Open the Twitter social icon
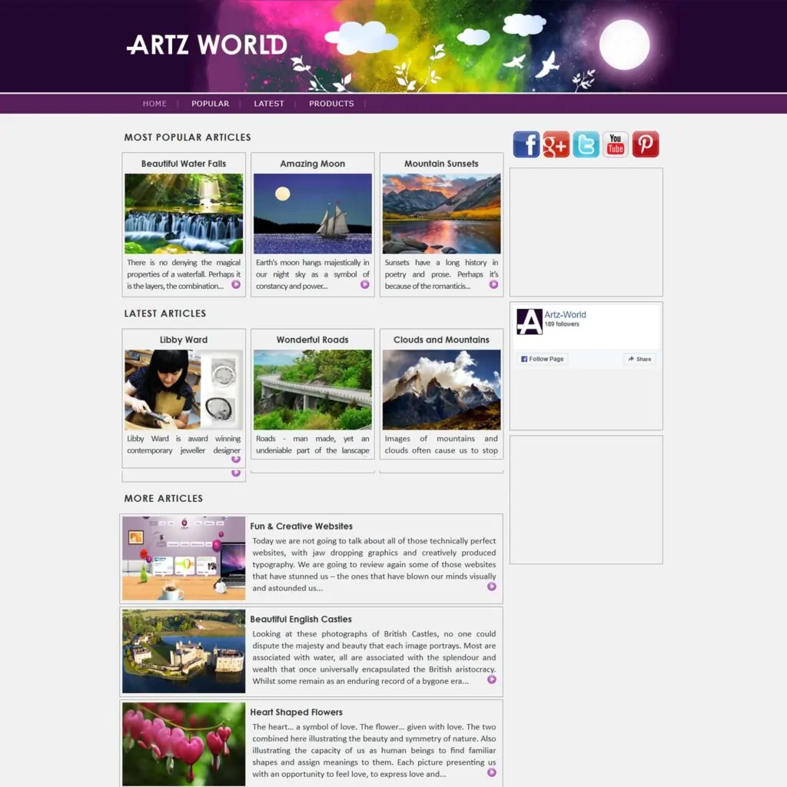Viewport: 787px width, 787px height. 586,144
